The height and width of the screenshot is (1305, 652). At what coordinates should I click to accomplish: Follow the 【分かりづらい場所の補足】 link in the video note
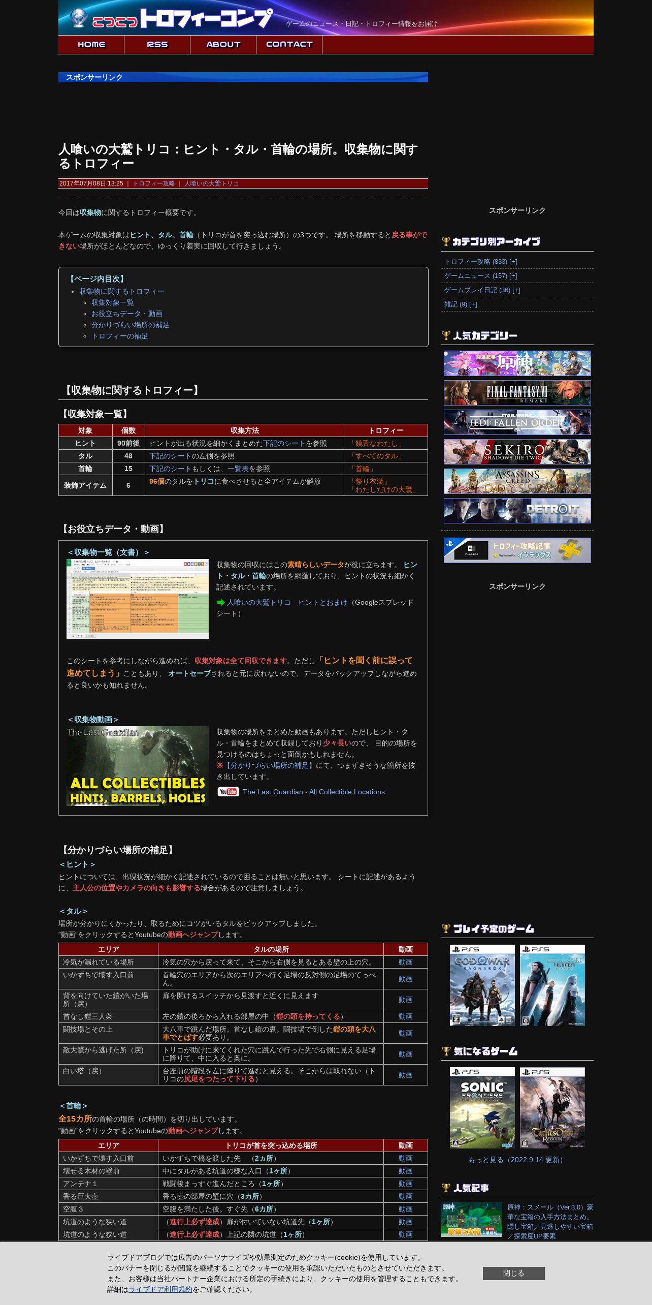point(269,765)
